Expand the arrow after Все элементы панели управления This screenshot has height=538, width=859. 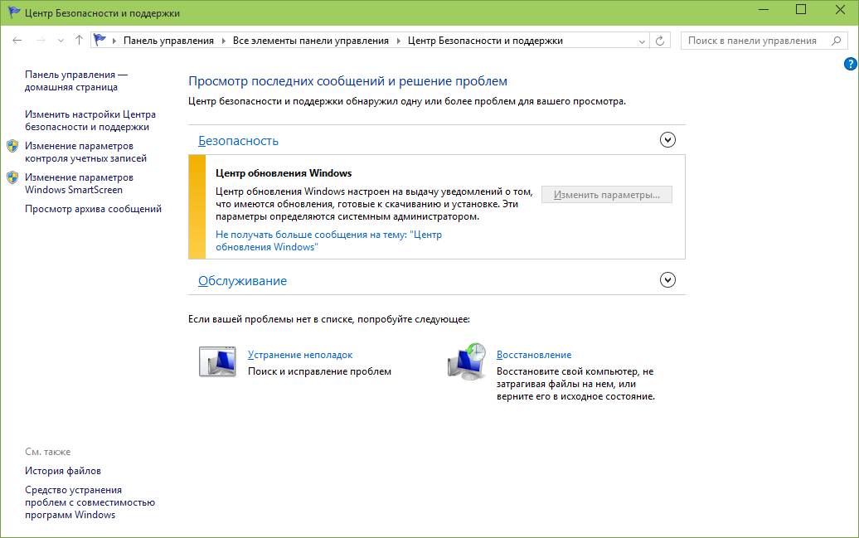click(x=398, y=41)
